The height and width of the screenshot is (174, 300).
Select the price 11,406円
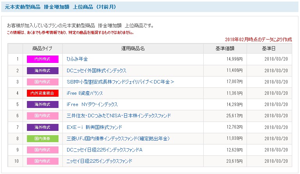pyautogui.click(x=234, y=71)
